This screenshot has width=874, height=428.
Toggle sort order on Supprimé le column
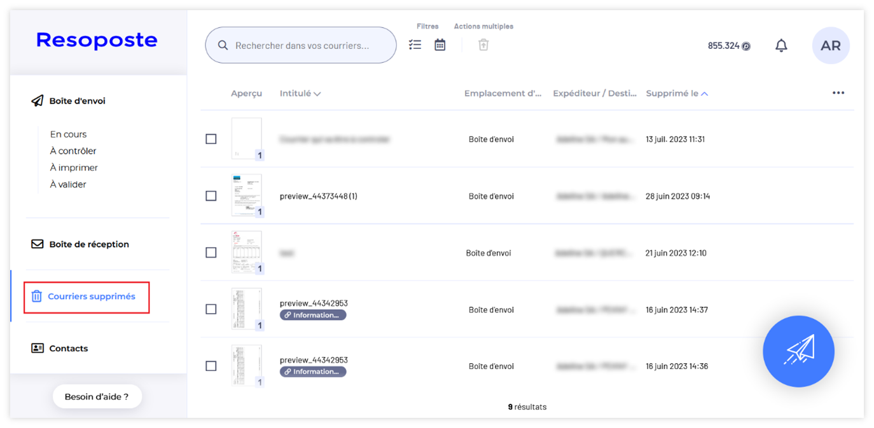coord(704,94)
